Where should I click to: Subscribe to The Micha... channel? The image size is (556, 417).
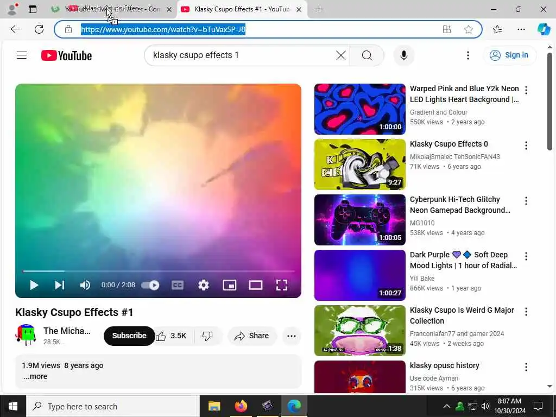[129, 336]
